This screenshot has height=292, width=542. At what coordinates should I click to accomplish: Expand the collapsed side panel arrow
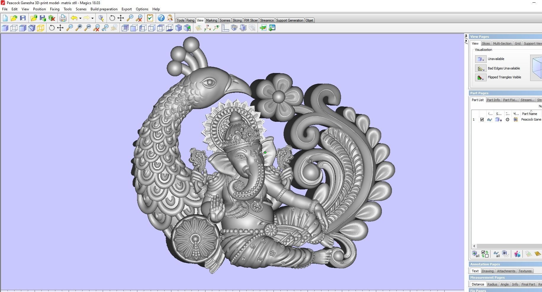tap(466, 41)
